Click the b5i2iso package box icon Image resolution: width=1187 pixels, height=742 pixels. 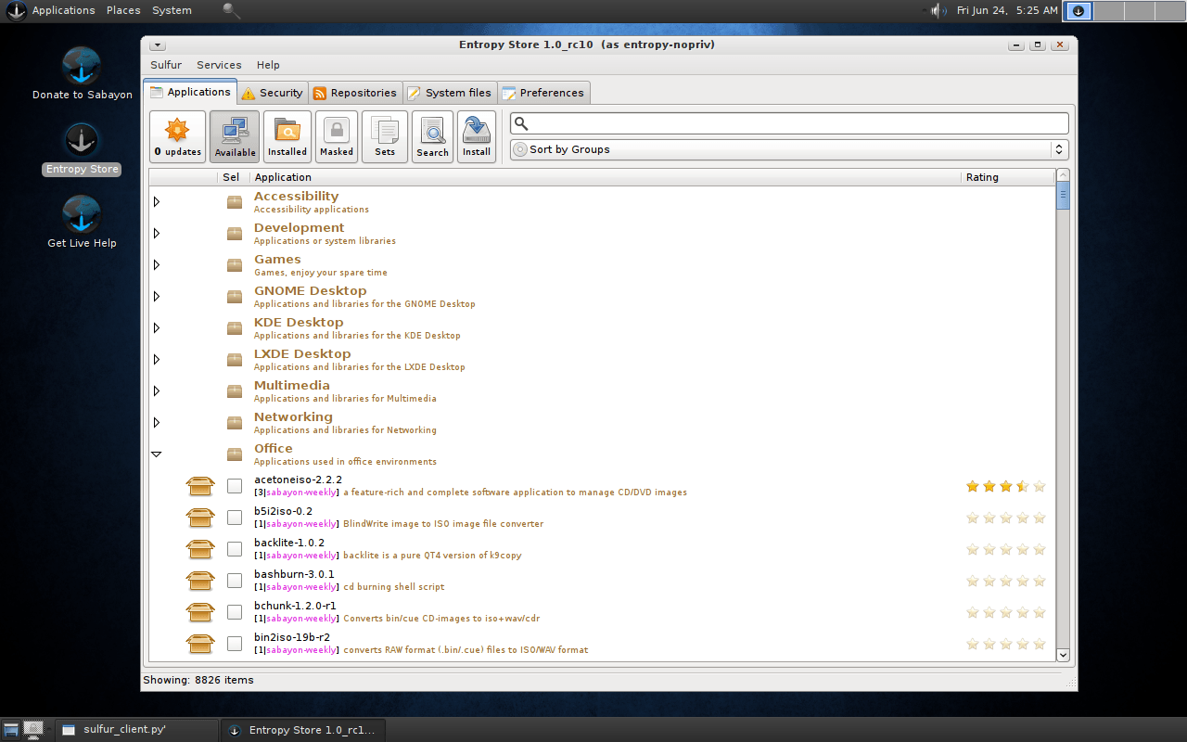click(200, 518)
